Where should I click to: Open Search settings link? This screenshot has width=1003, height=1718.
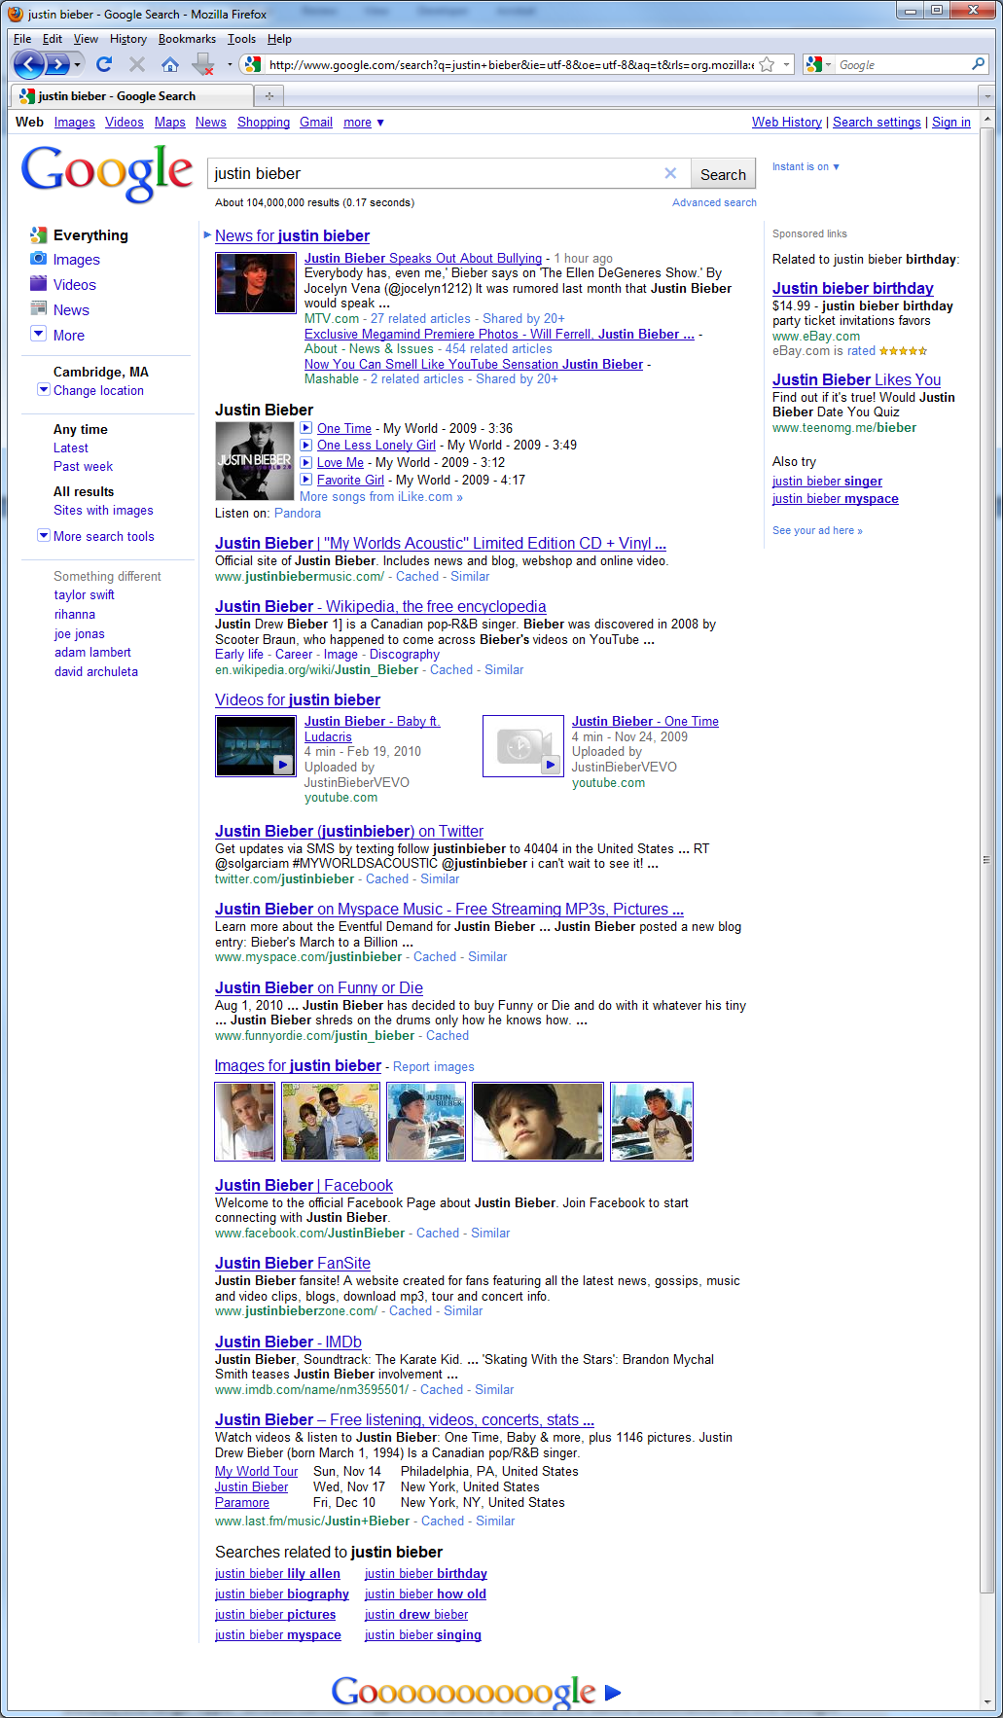coord(877,123)
